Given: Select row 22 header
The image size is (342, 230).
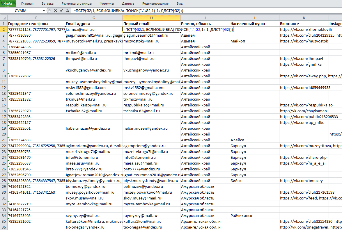Looking at the screenshot, I should [4, 146].
